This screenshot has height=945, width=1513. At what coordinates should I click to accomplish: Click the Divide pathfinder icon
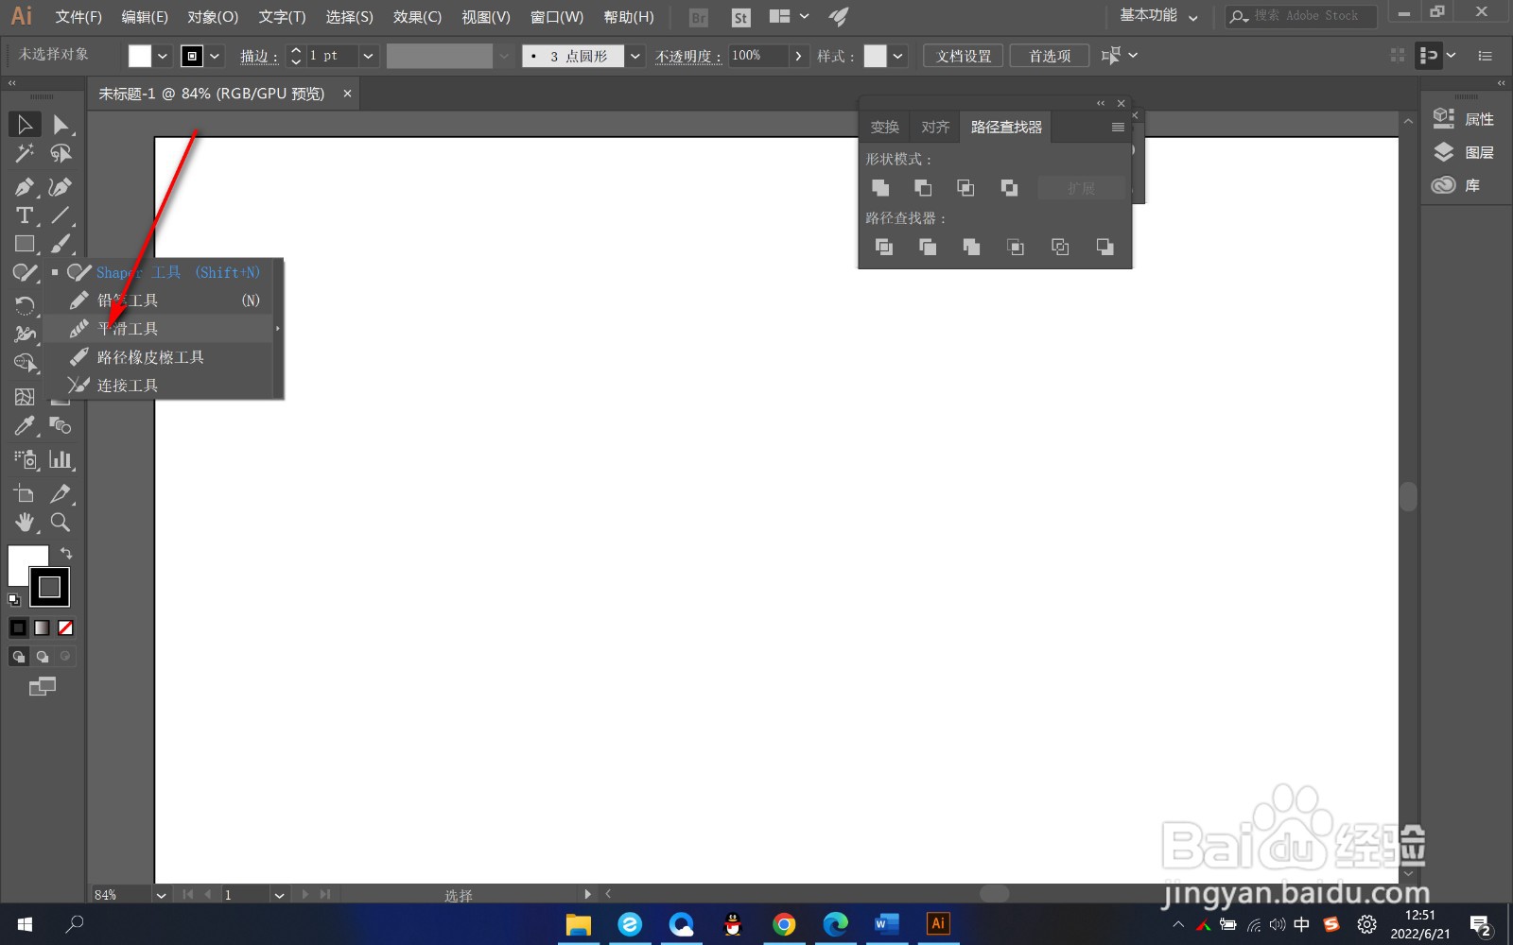(x=884, y=247)
